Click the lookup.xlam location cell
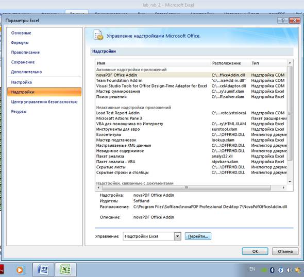 [223, 140]
